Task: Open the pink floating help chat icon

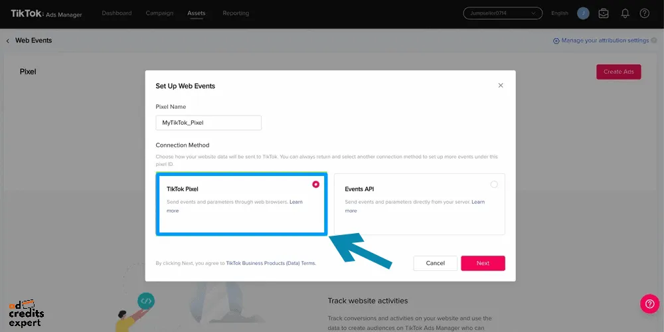Action: coord(649,303)
